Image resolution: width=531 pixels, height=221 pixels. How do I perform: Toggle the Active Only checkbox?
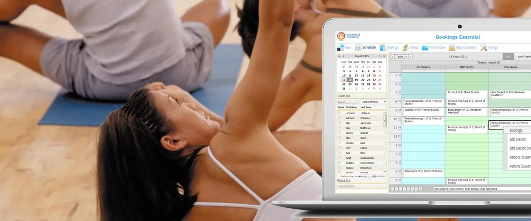[x=338, y=180]
